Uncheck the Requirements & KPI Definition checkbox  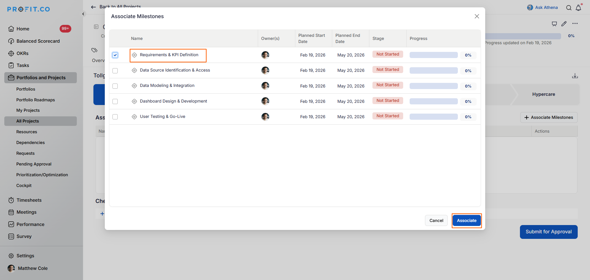(115, 55)
